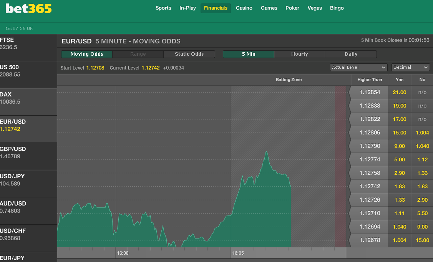The width and height of the screenshot is (433, 262).
Task: Click the Betting Zone label
Action: coord(289,80)
